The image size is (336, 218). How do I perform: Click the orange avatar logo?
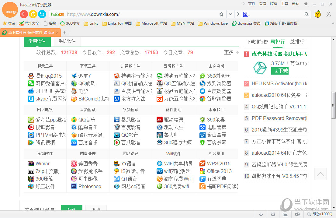click(x=10, y=10)
